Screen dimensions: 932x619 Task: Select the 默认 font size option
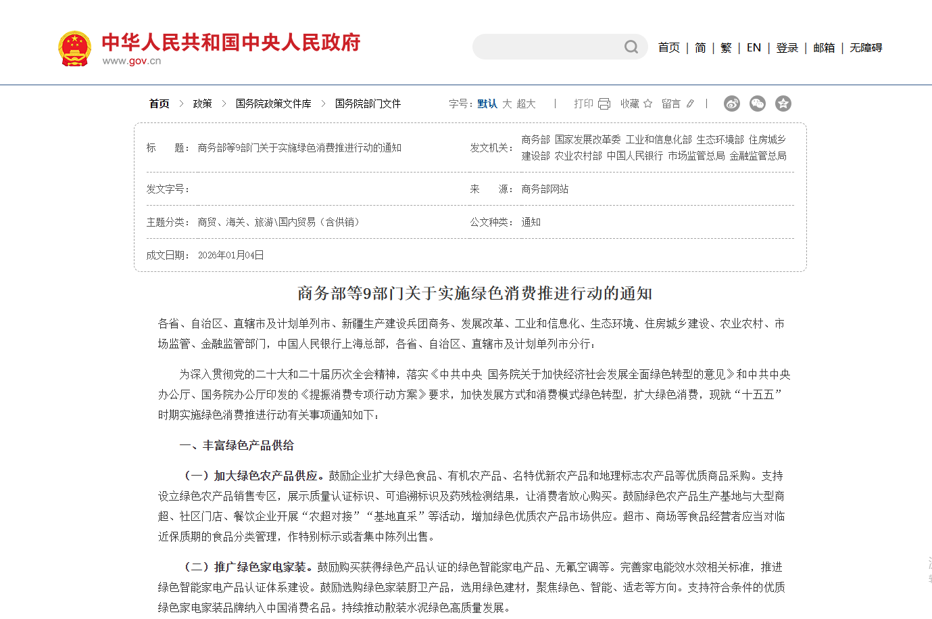tap(487, 104)
